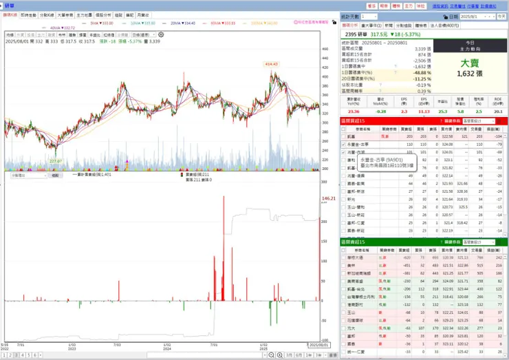Expand the page list arrow after page 6
The width and height of the screenshot is (509, 360).
(41, 355)
